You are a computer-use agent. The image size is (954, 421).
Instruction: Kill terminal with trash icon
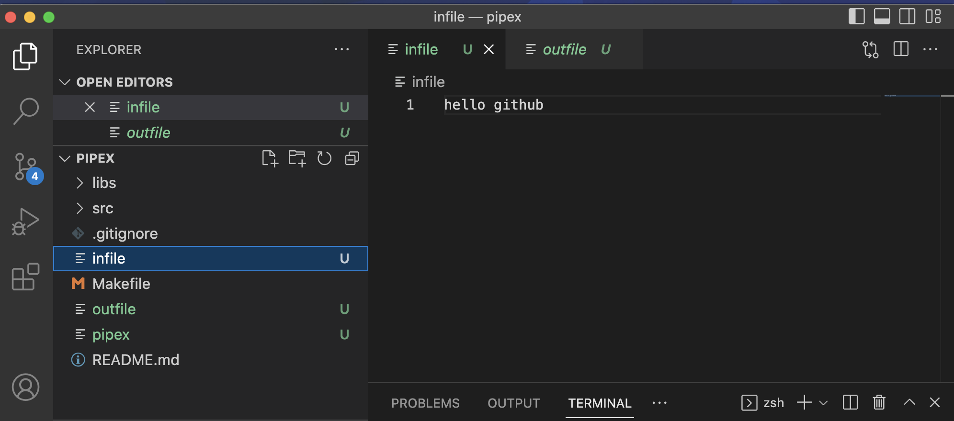(x=879, y=402)
